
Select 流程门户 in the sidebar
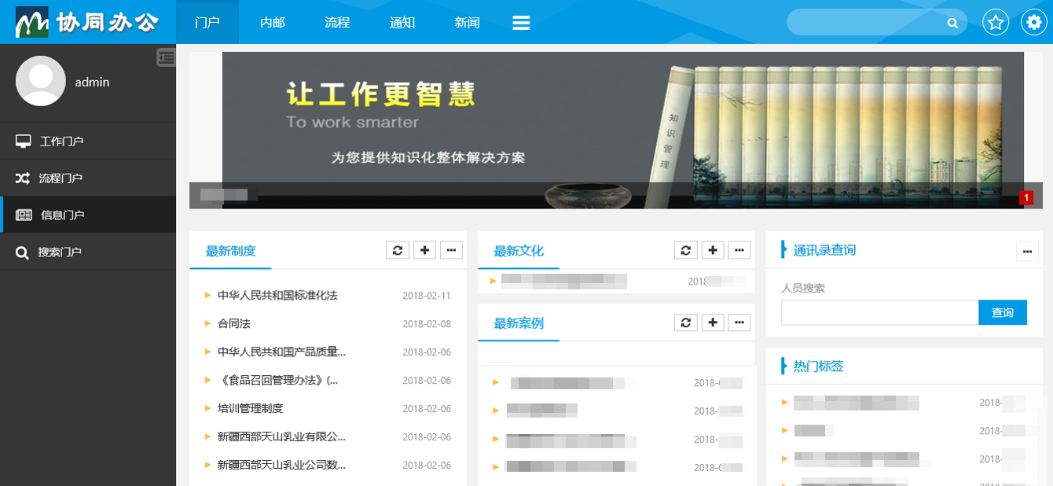[88, 178]
